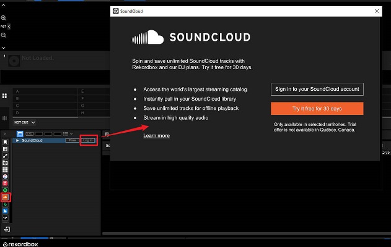Screen dimensions: 391x247
Task: Click Try it free for 30 days
Action: click(x=317, y=109)
